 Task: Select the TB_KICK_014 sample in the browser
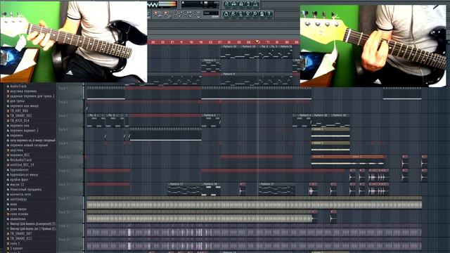coord(20,120)
